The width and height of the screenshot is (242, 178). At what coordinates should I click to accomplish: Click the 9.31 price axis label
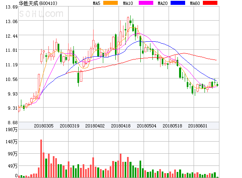point(13,108)
